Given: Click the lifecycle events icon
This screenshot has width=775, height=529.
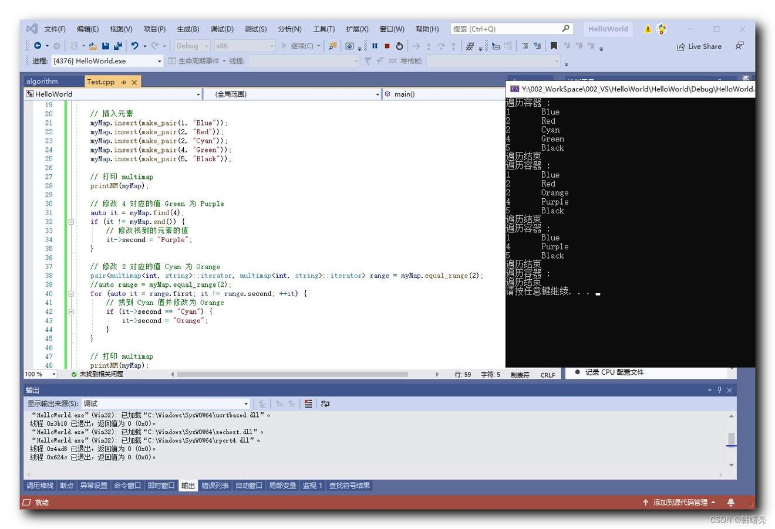Looking at the screenshot, I should click(x=171, y=61).
